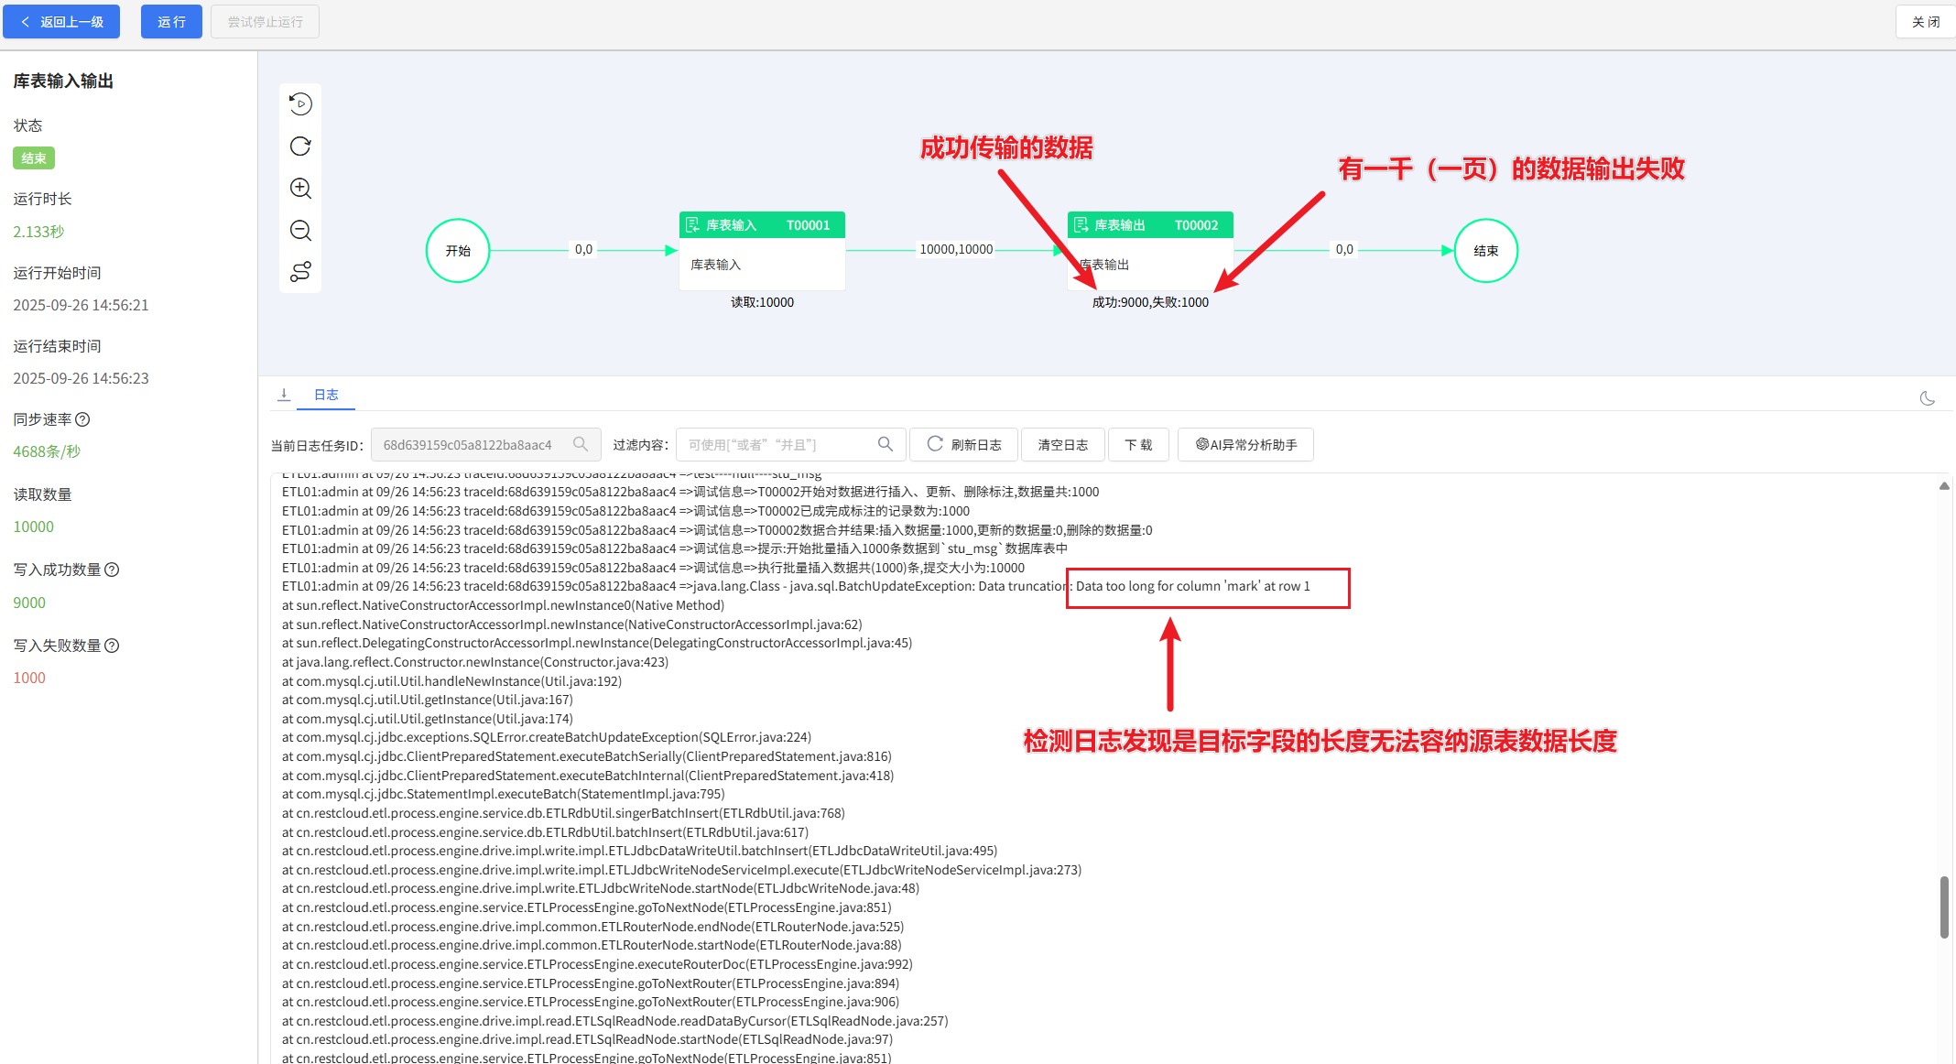The width and height of the screenshot is (1956, 1064).
Task: Click the help icon next to 同步速率
Action: point(82,419)
